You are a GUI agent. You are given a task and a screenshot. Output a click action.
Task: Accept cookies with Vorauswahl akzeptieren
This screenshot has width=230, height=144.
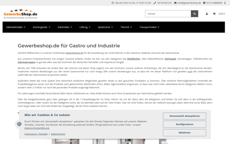click(184, 116)
